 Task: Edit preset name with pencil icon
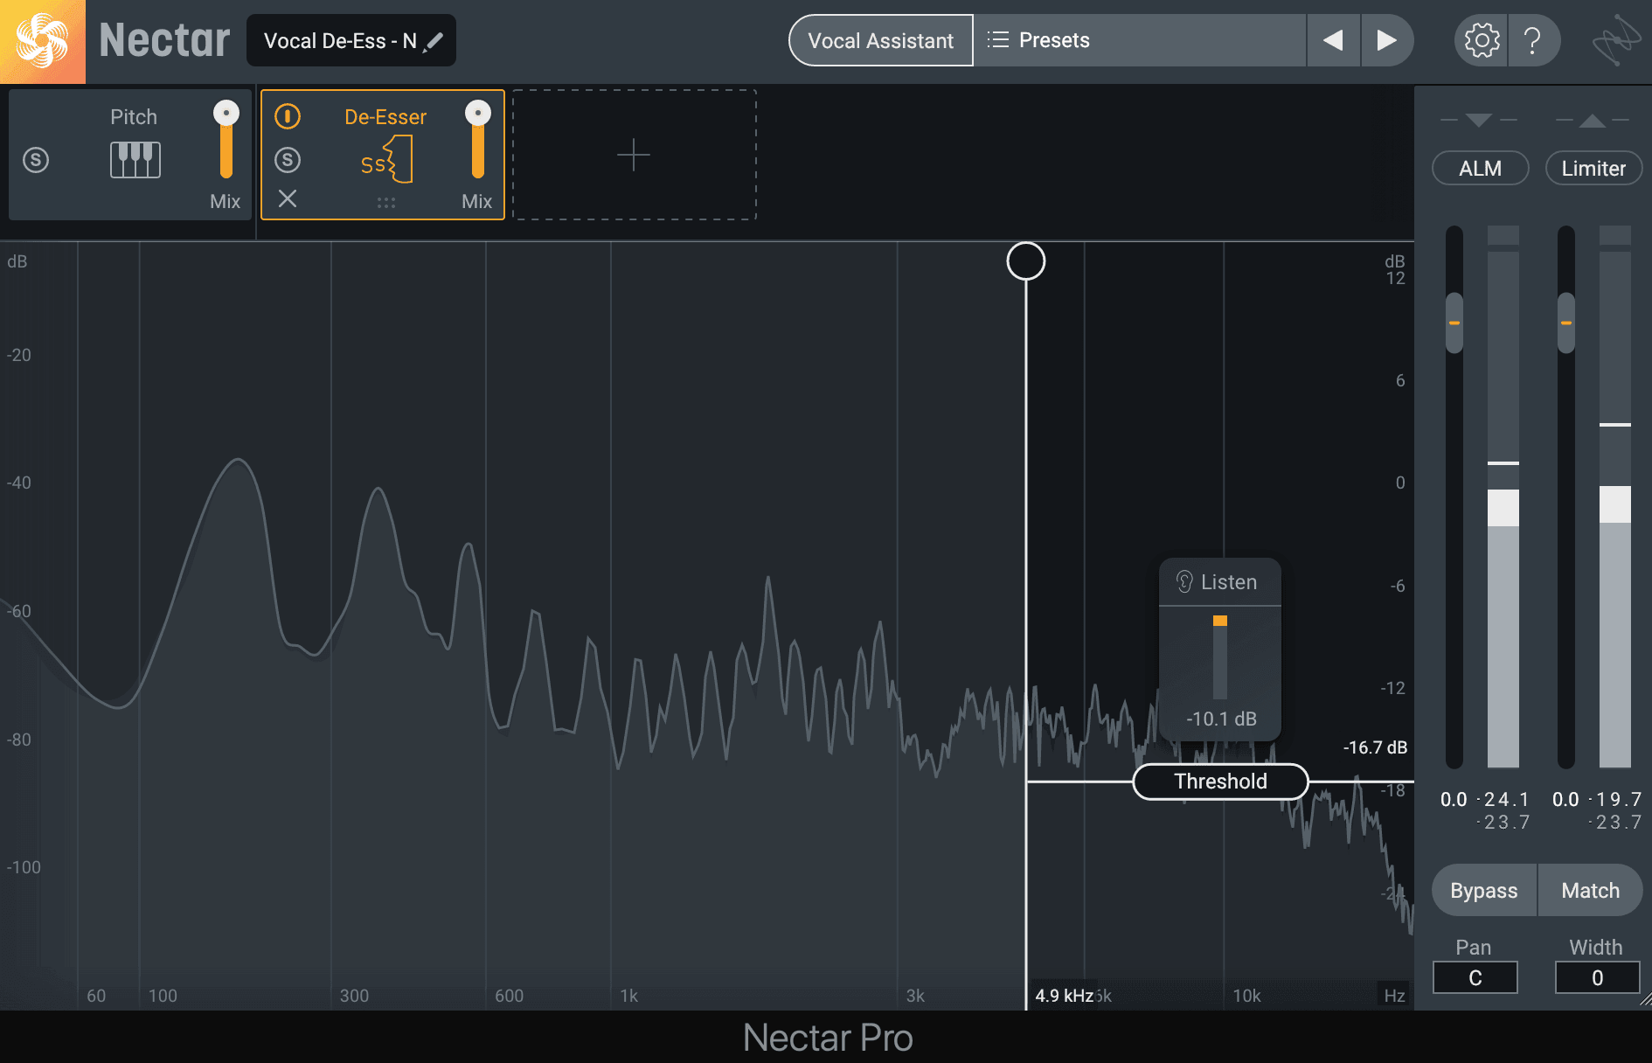(x=434, y=41)
